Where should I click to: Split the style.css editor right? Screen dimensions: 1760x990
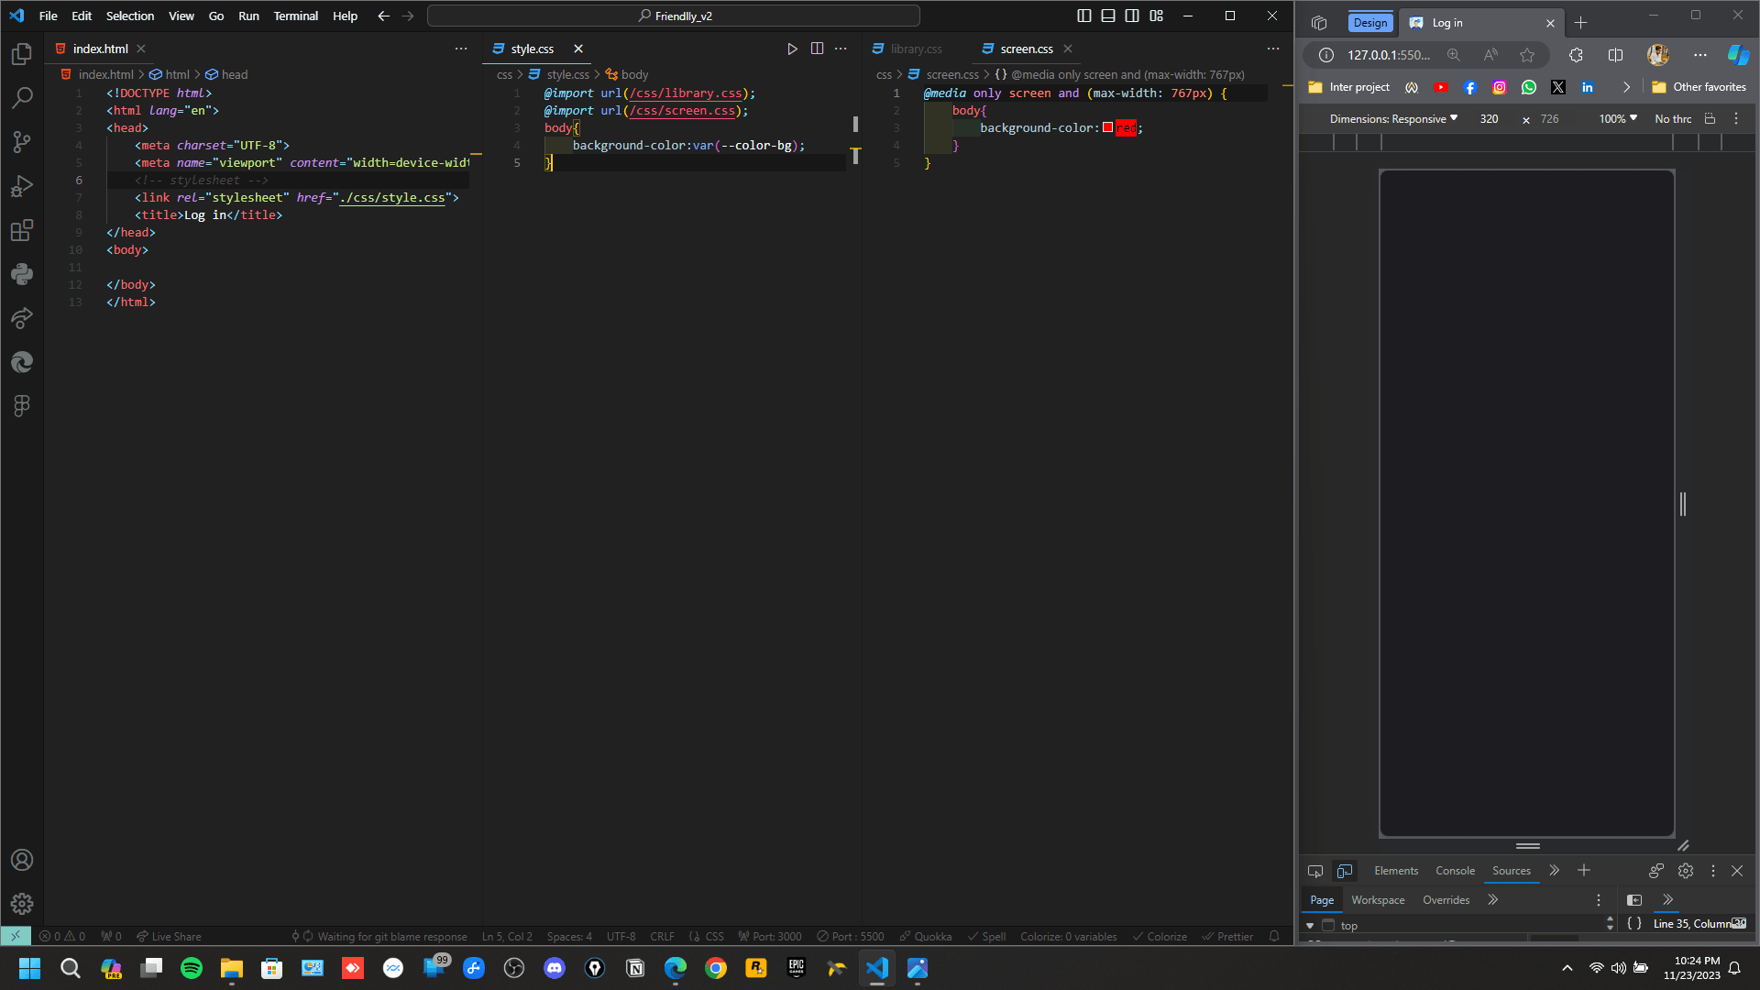(x=817, y=49)
